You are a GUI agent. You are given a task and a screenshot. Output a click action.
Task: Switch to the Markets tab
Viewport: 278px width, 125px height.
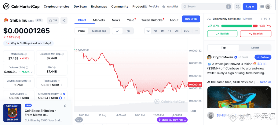click(99, 20)
